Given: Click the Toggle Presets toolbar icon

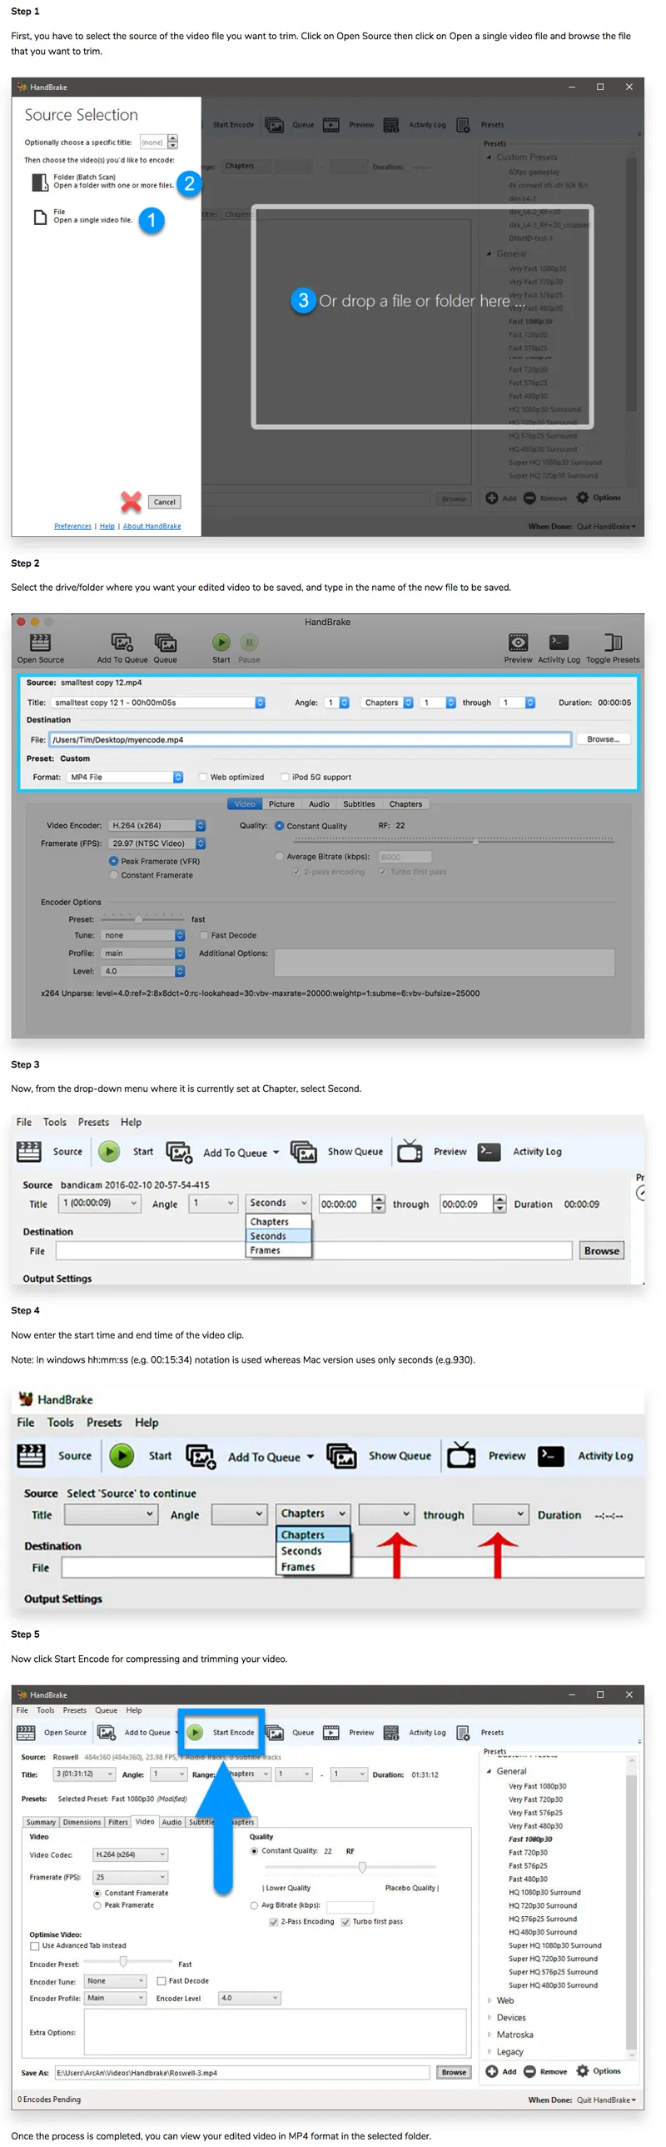Looking at the screenshot, I should click(612, 642).
